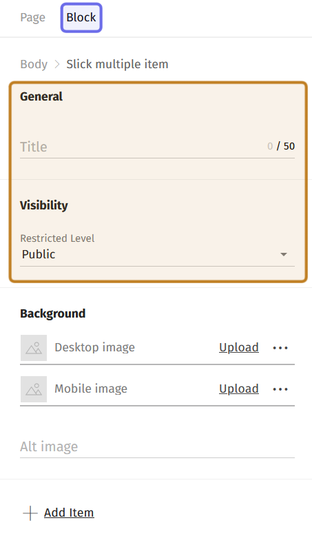This screenshot has width=312, height=547.
Task: Expand the Restricted Level dropdown arrow
Action: [284, 254]
